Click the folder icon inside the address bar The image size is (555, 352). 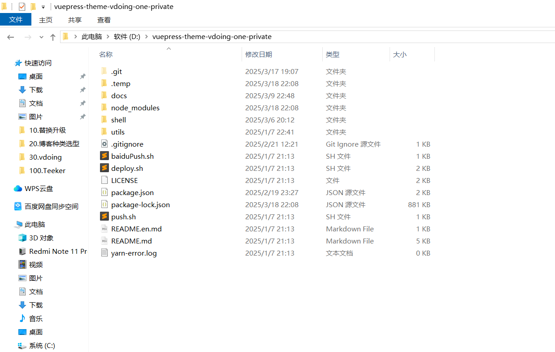[x=65, y=36]
